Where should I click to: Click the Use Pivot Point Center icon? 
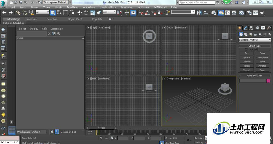click(119, 13)
